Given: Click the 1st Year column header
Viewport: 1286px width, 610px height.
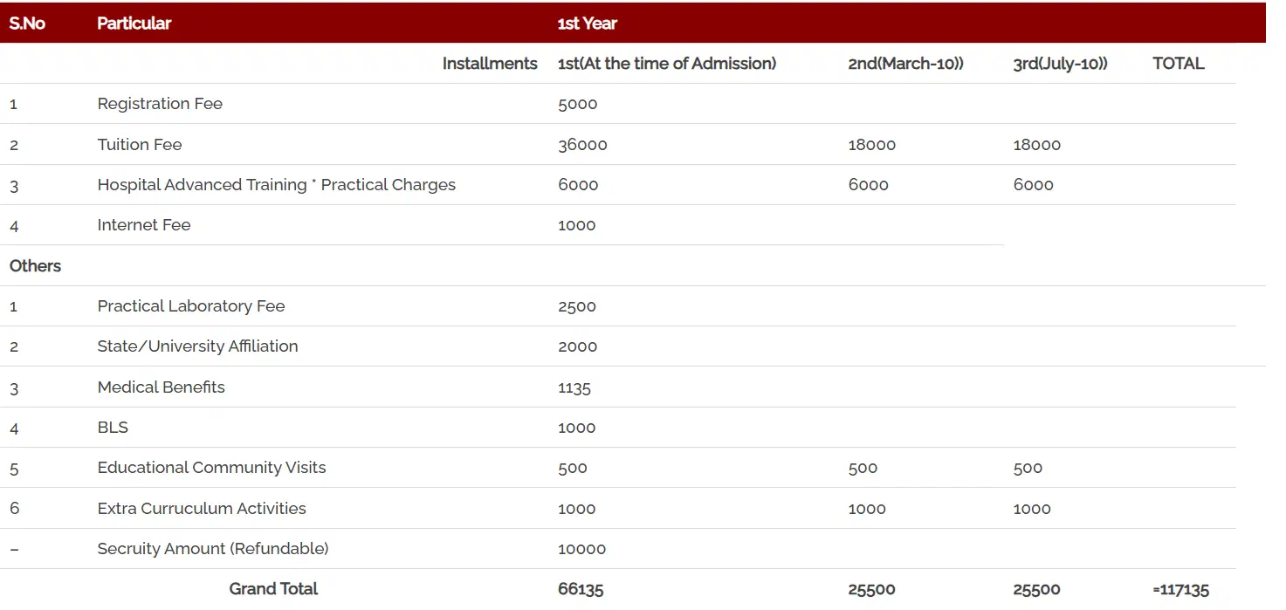Looking at the screenshot, I should pyautogui.click(x=587, y=24).
